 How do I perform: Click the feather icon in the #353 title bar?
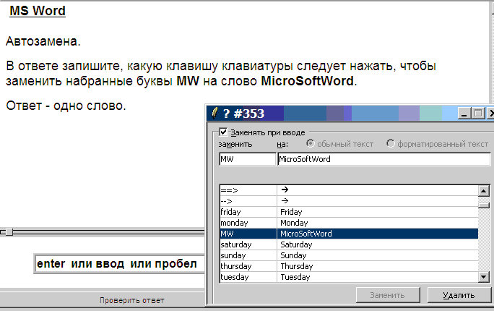214,113
